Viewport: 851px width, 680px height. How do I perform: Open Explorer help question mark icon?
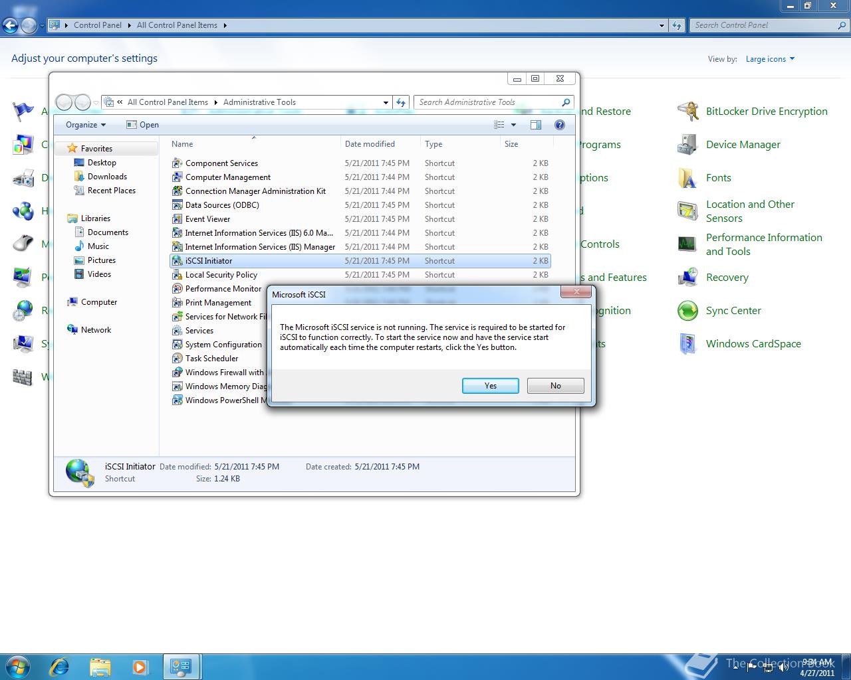coord(560,125)
